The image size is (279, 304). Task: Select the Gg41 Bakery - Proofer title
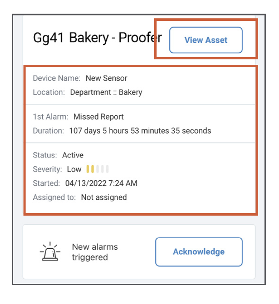tap(97, 38)
